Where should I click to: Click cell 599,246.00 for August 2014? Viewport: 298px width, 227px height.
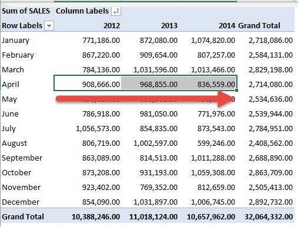[x=216, y=143]
